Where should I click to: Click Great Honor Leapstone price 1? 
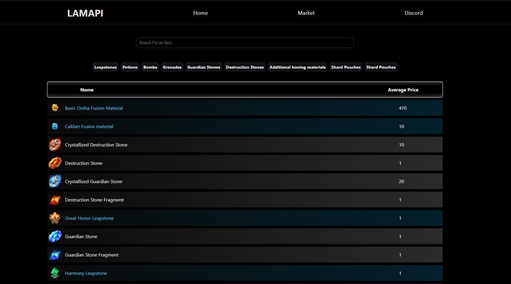pyautogui.click(x=400, y=218)
